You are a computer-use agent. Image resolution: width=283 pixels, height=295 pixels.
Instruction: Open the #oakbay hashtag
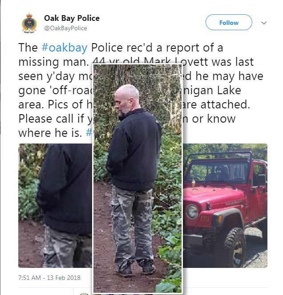(64, 48)
